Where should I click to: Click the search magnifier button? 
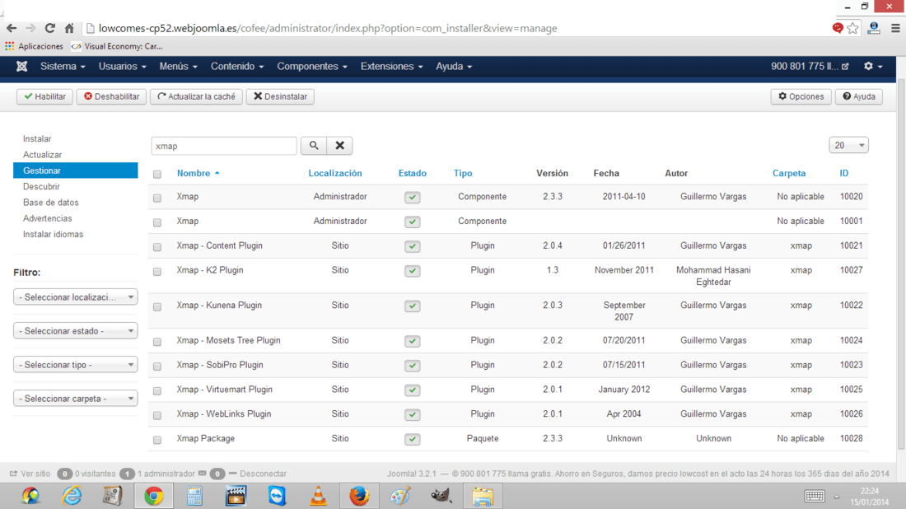[x=314, y=146]
